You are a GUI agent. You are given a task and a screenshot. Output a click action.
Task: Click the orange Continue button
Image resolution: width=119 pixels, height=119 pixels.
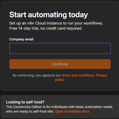pyautogui.click(x=60, y=64)
